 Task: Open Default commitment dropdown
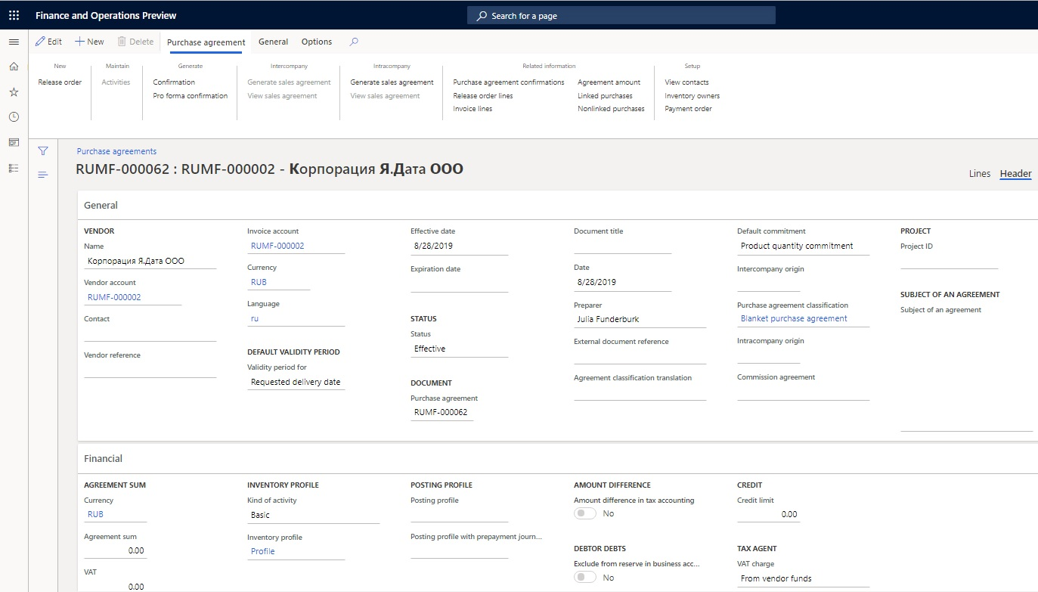pos(803,246)
